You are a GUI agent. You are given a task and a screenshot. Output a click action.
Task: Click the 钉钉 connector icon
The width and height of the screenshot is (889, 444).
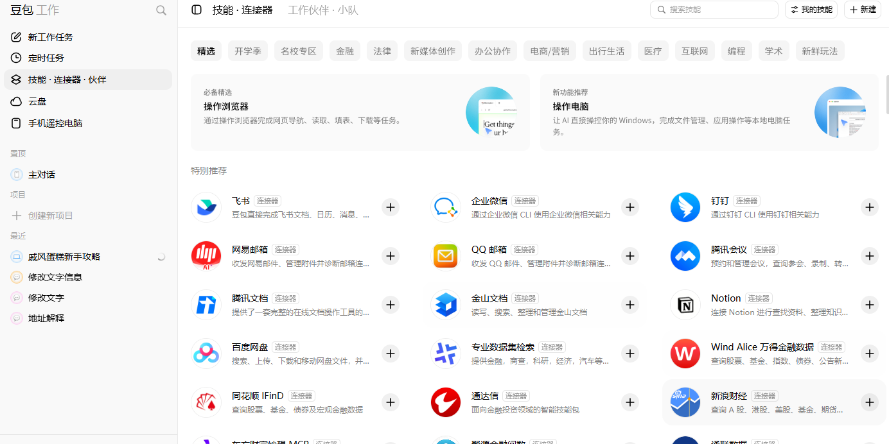click(x=685, y=207)
